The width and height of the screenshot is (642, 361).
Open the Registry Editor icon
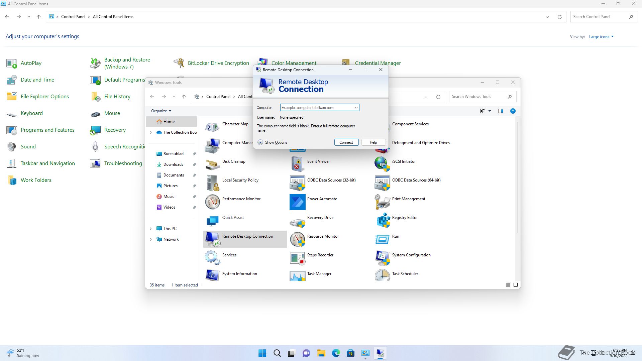(x=383, y=221)
